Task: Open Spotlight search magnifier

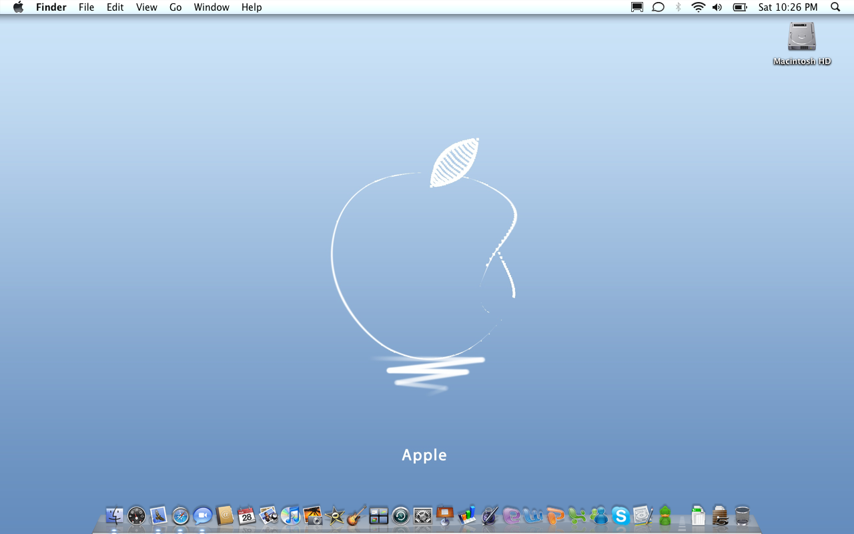Action: [x=835, y=7]
